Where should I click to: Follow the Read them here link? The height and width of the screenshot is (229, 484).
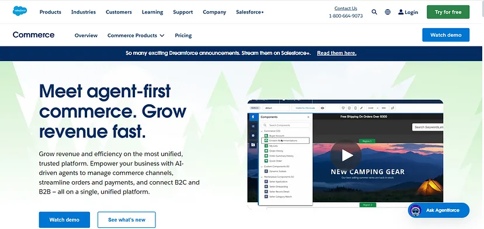pyautogui.click(x=337, y=53)
